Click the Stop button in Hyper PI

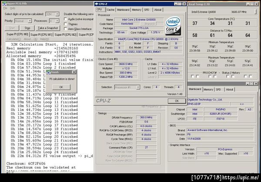click(27, 28)
